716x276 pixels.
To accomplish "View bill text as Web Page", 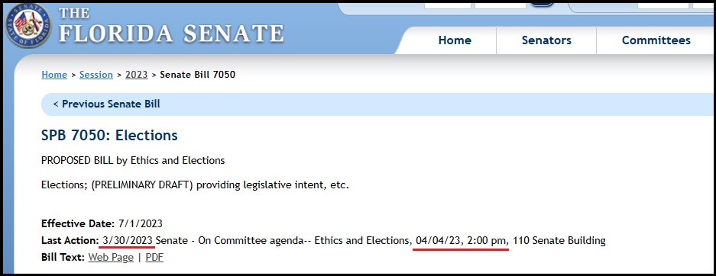I will point(111,258).
